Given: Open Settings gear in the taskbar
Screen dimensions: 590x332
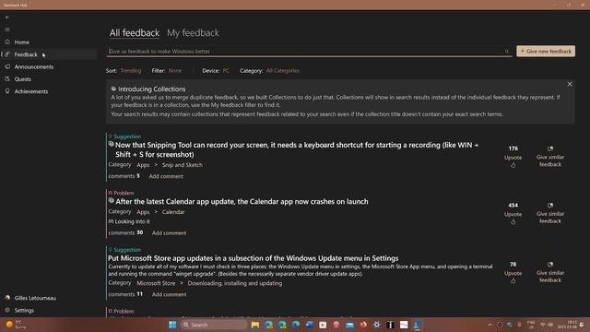Looking at the screenshot, I should point(377,325).
